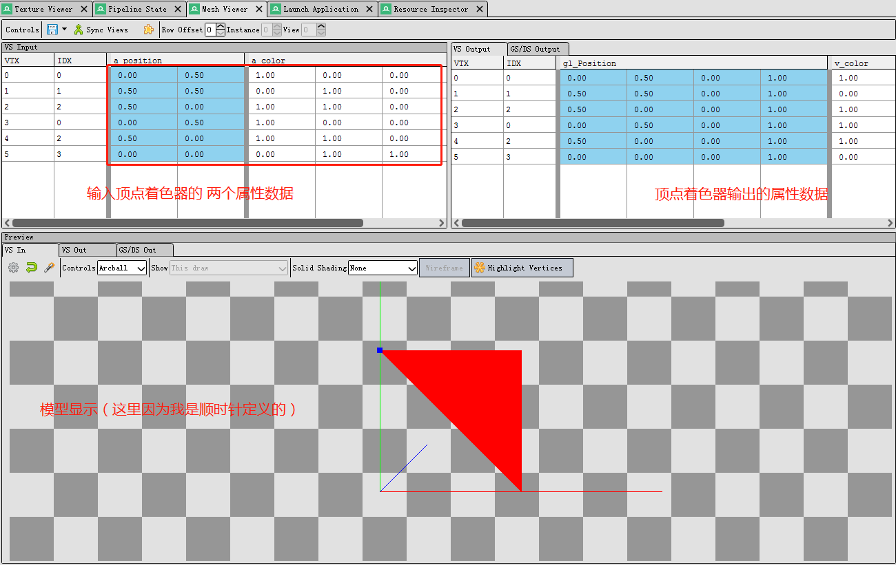This screenshot has height=565, width=896.
Task: Click the VS Output horizontal scrollbar thumb
Action: click(593, 223)
